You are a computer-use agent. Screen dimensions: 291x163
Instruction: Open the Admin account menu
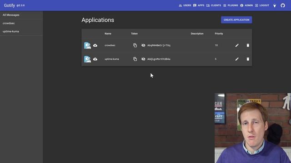[246, 5]
